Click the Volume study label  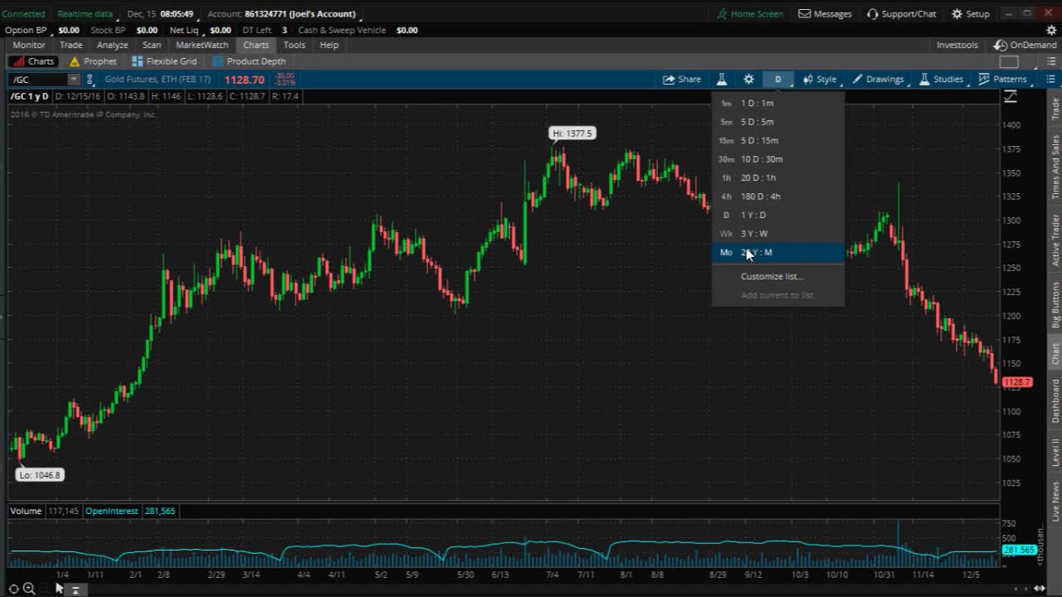pyautogui.click(x=26, y=511)
